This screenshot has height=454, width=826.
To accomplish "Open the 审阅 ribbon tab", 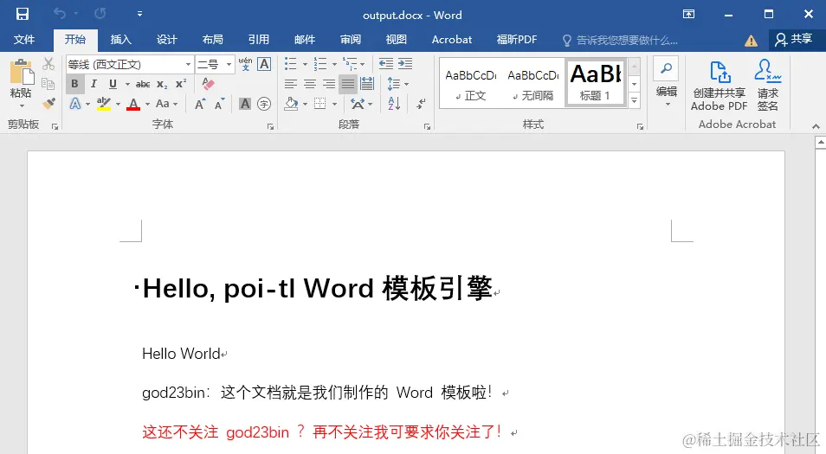I will (351, 40).
